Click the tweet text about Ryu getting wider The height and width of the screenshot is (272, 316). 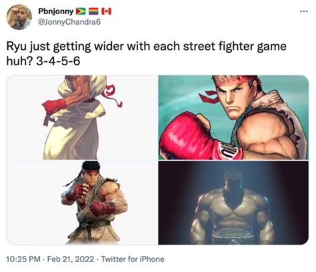(x=147, y=53)
